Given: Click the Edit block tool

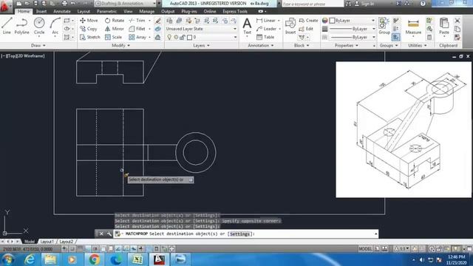Looking at the screenshot, I should pos(306,29).
